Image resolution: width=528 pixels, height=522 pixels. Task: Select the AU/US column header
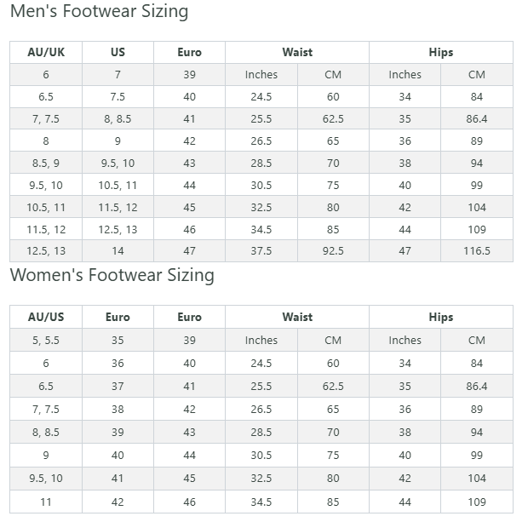(46, 317)
